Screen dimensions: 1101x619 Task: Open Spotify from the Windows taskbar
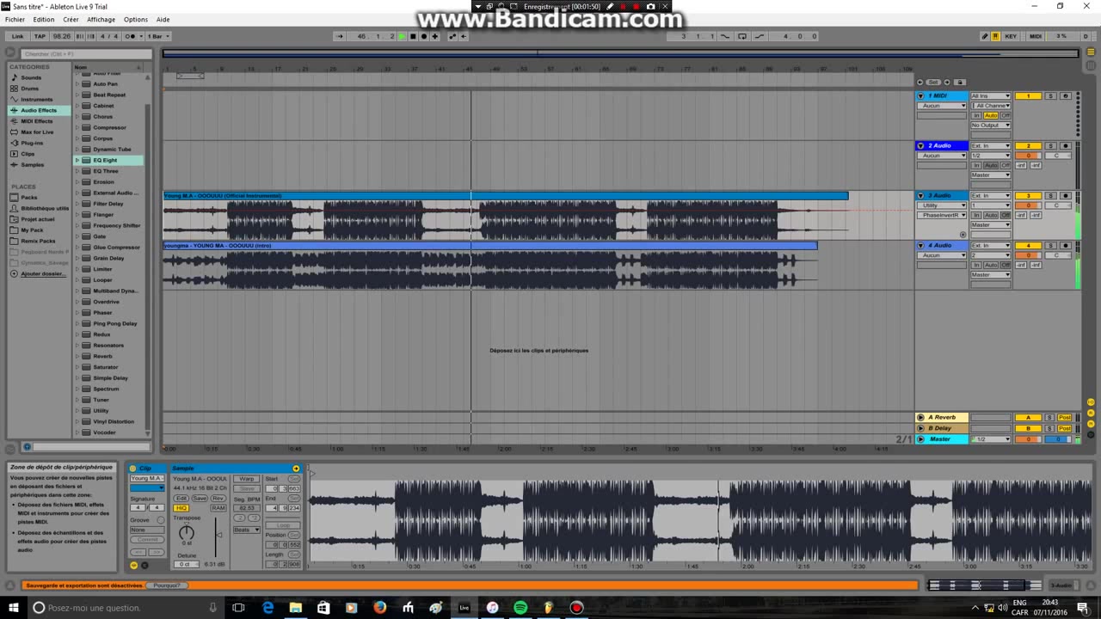[x=520, y=608]
